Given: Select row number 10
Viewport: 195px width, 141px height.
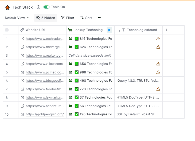Looking at the screenshot, I should coord(7,114).
